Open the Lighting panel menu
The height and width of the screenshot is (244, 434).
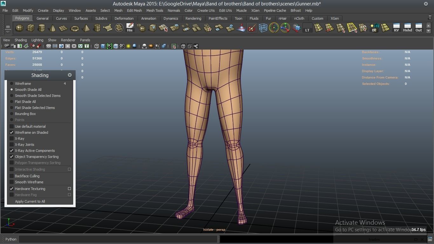37,40
